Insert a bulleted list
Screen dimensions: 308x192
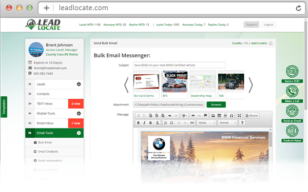pos(171,123)
